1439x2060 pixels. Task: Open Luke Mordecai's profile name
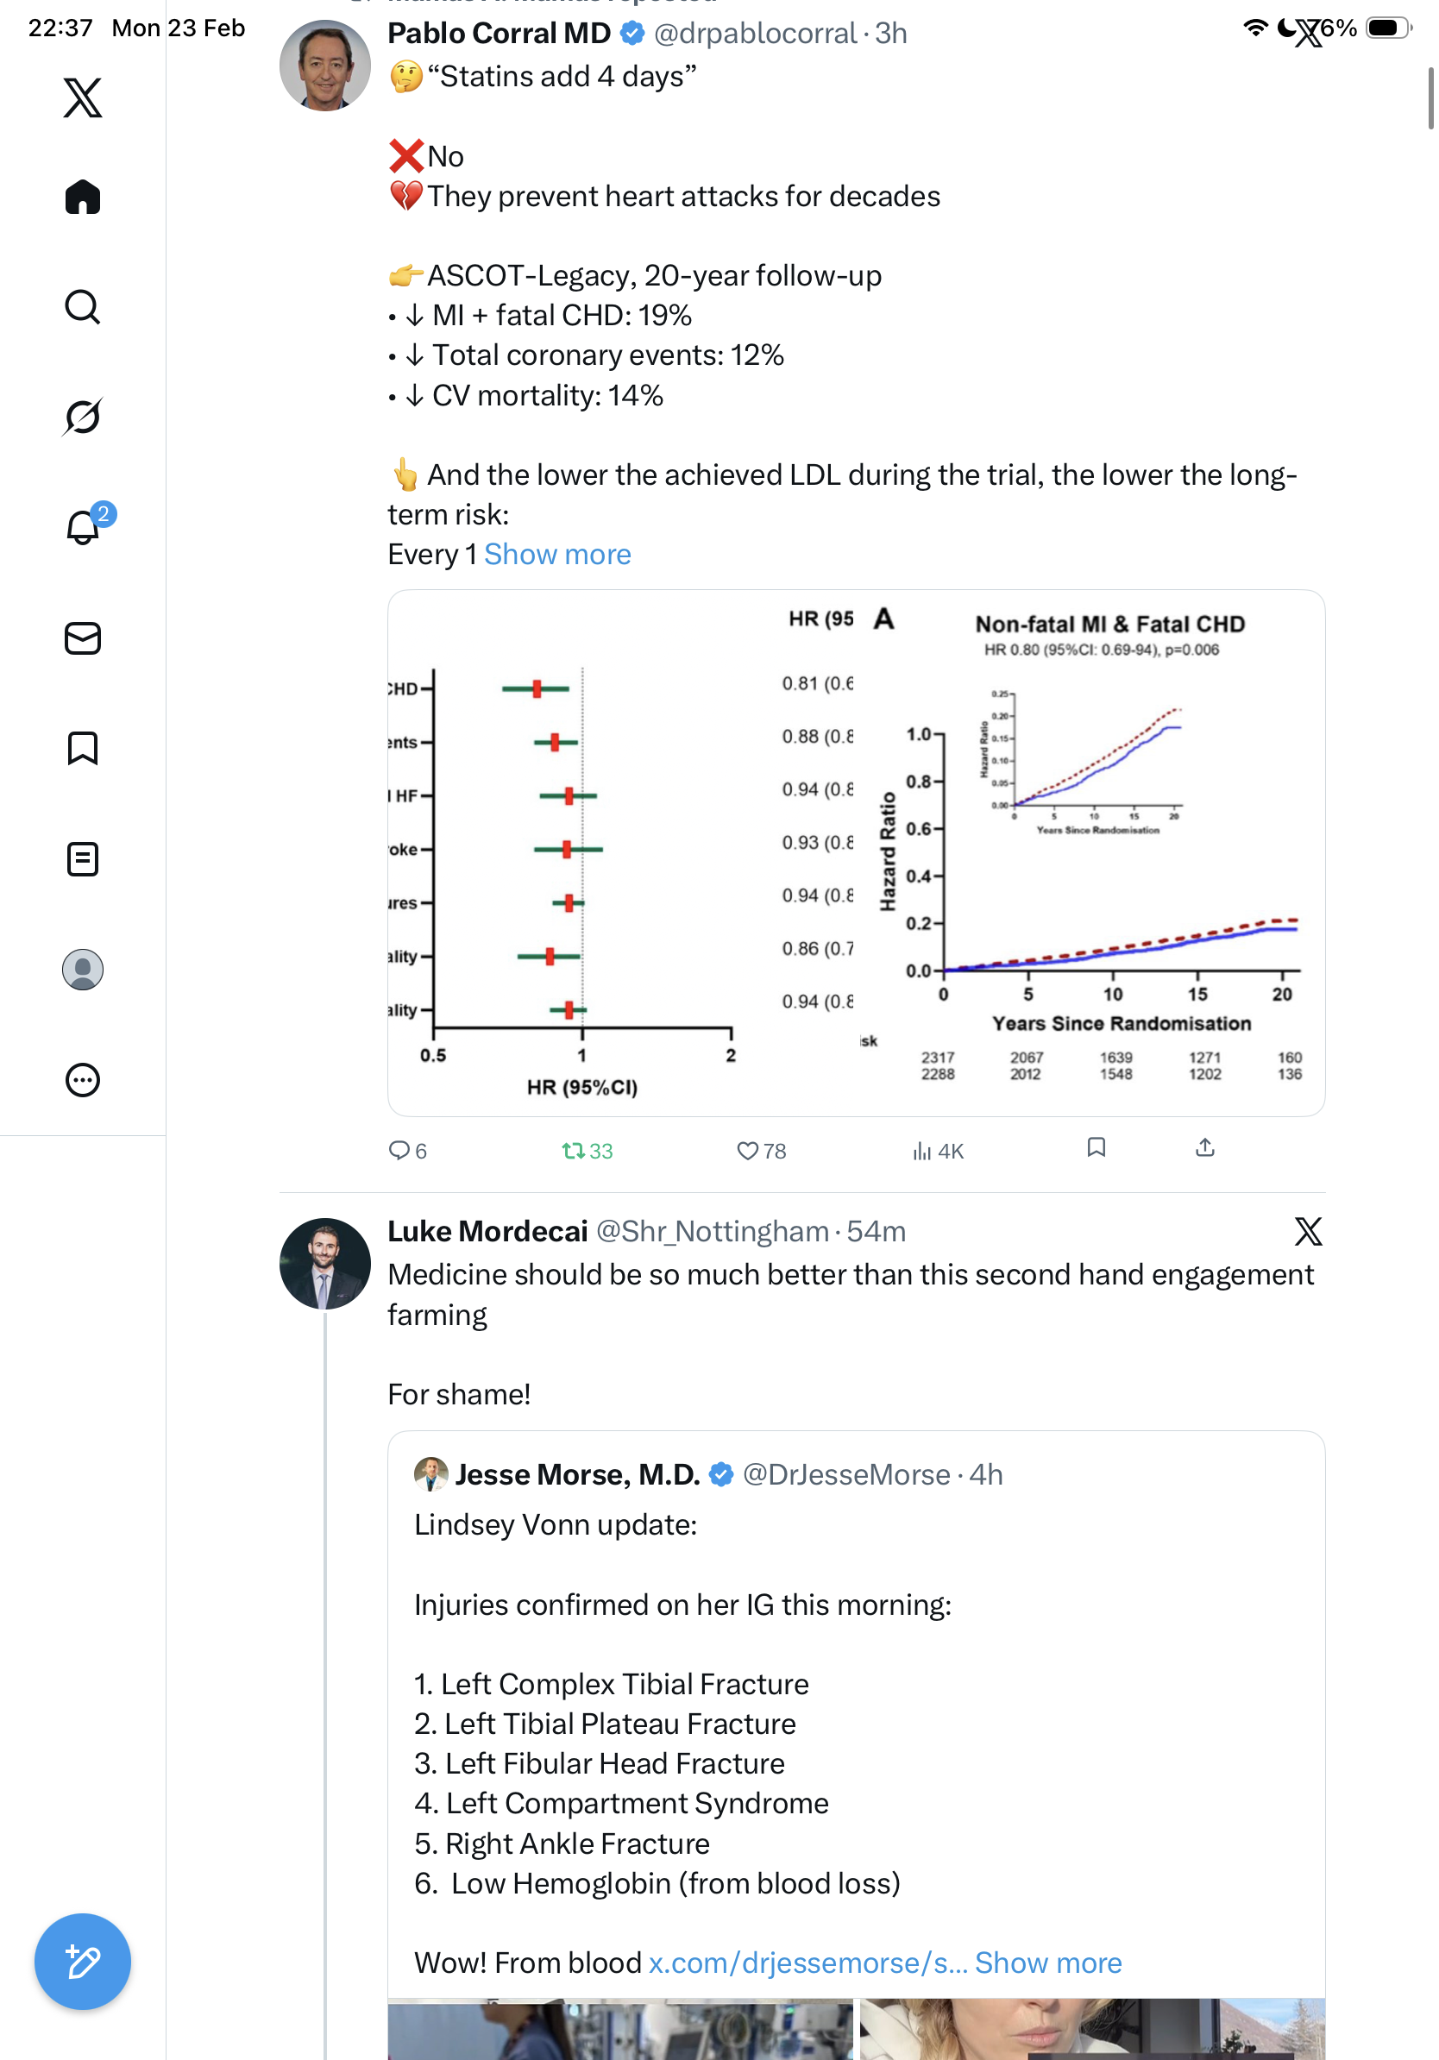click(487, 1231)
